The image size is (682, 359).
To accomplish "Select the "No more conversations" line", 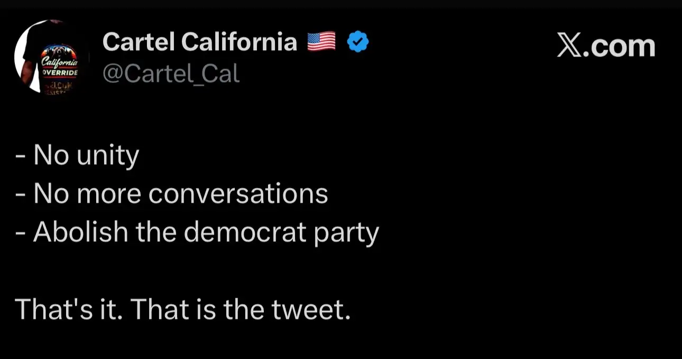I will [x=172, y=194].
